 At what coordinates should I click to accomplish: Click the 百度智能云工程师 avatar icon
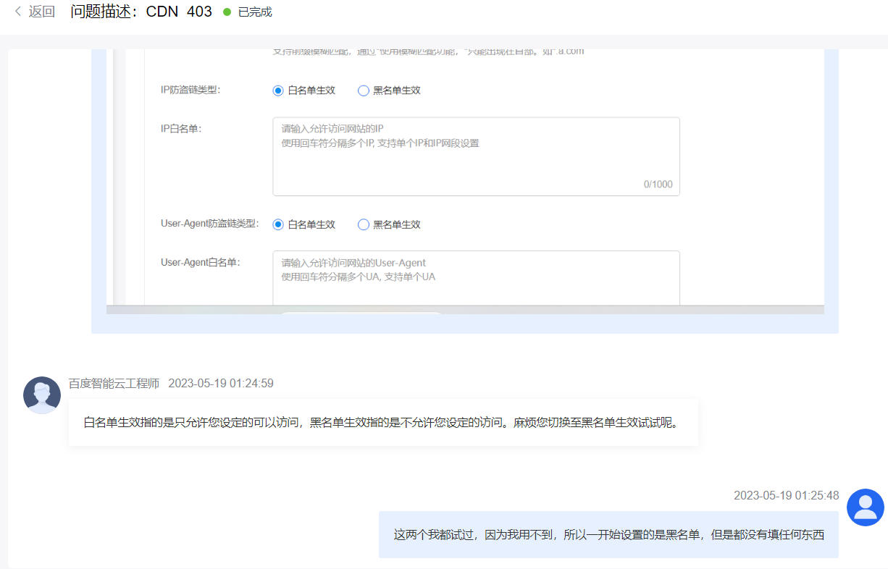(42, 395)
